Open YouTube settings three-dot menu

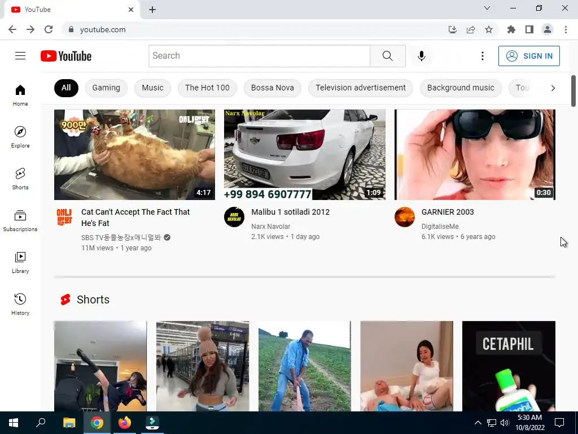[482, 56]
